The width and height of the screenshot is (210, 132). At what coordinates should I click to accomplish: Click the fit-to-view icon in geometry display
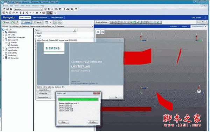pos(98,32)
